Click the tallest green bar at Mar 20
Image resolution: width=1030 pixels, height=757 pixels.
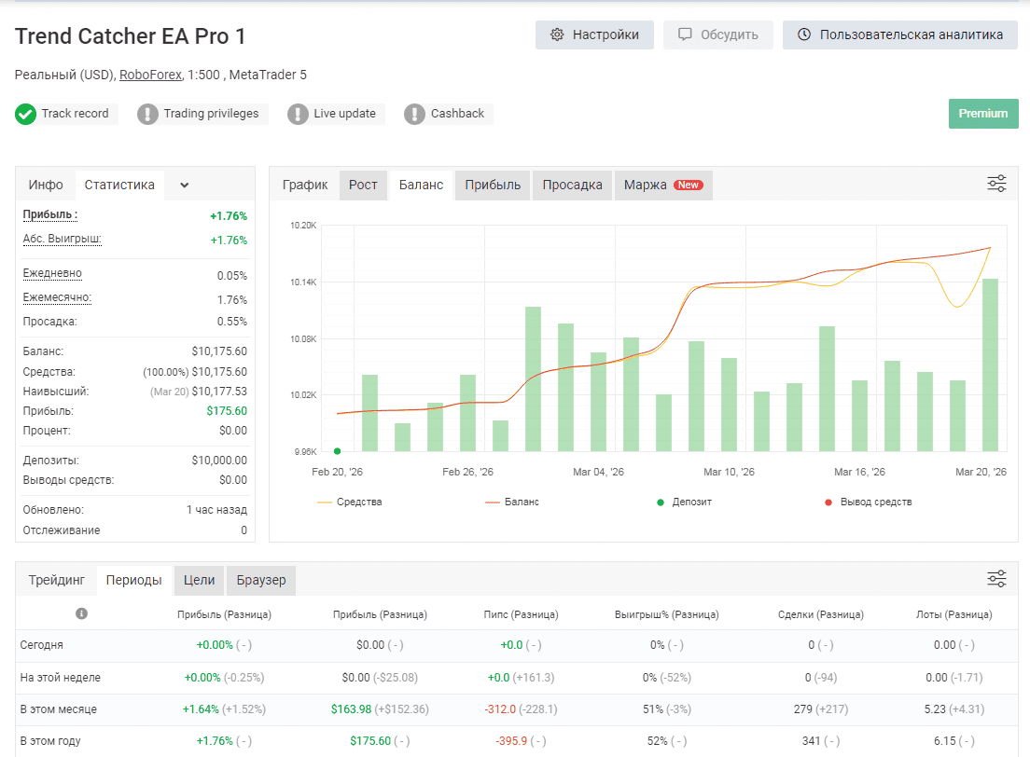[990, 365]
